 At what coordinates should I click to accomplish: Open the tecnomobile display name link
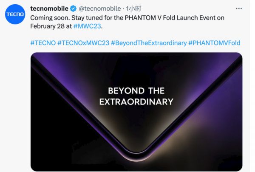[x=49, y=8]
